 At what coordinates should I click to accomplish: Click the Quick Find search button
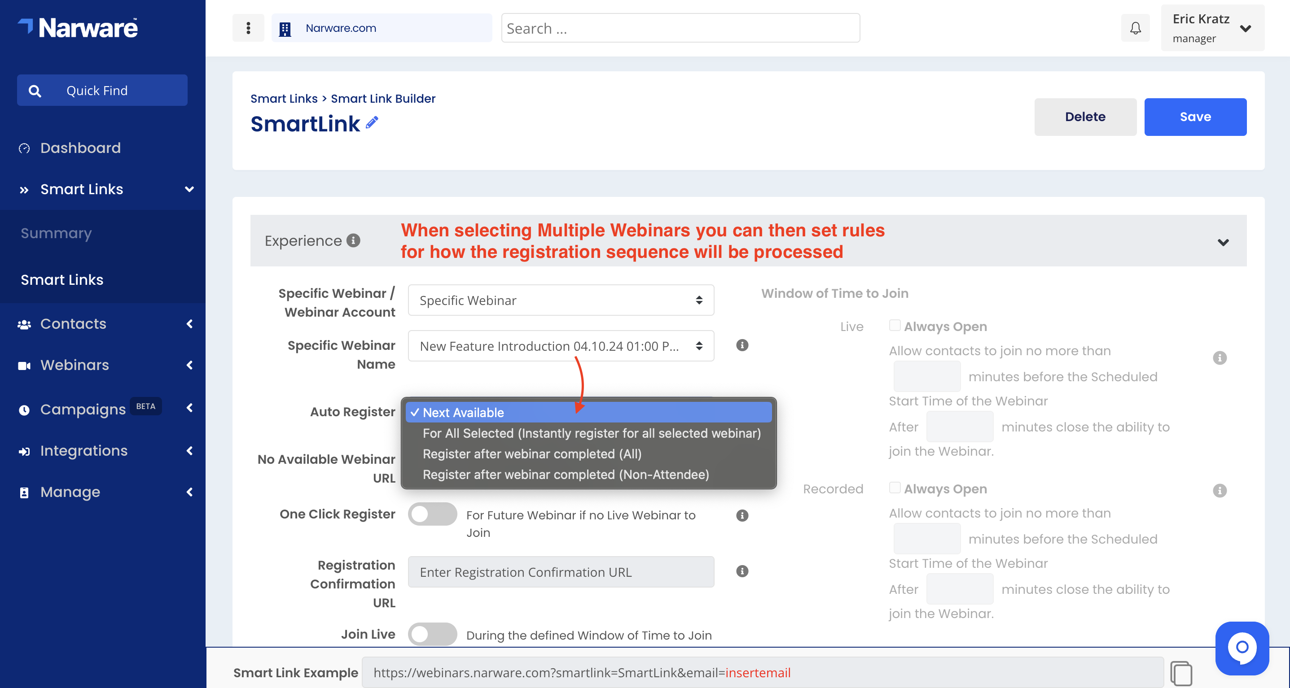coord(102,90)
